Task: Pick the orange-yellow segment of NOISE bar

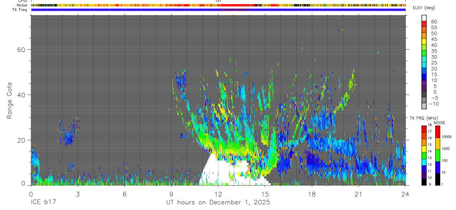Action: point(438,144)
